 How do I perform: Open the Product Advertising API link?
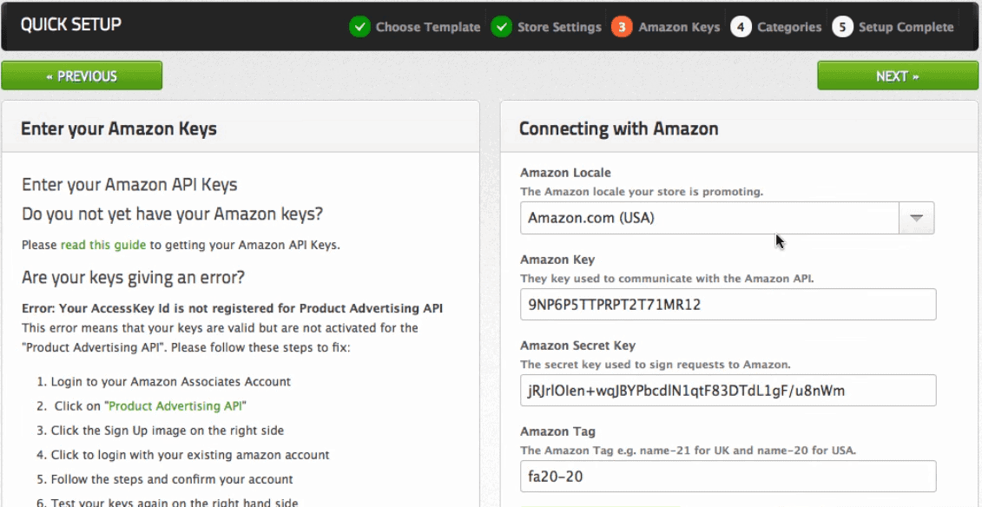click(175, 406)
